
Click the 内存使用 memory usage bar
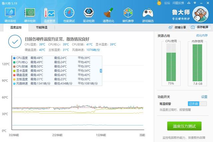point(197,63)
